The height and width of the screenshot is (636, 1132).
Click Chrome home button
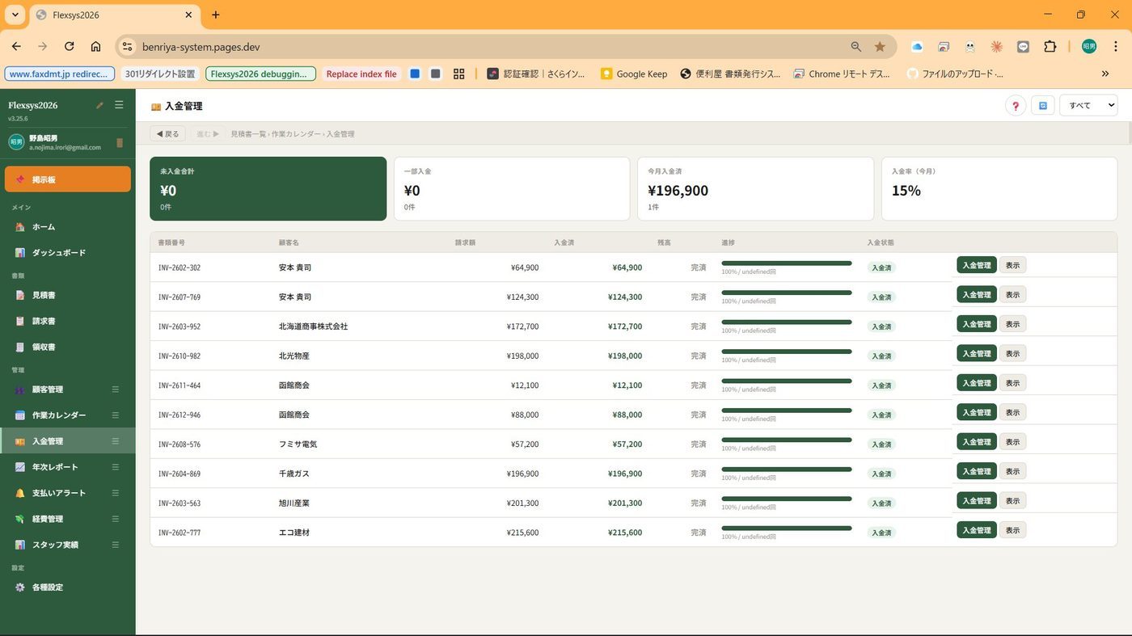(95, 47)
